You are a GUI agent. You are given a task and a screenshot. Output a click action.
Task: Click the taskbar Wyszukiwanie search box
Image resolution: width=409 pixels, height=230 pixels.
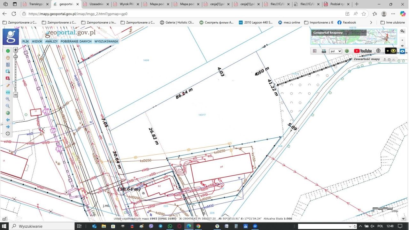point(42,226)
